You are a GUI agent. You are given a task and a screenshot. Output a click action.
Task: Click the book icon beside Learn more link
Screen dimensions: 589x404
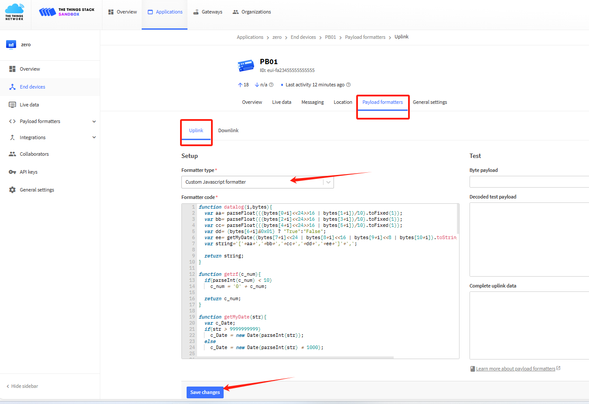tap(473, 369)
